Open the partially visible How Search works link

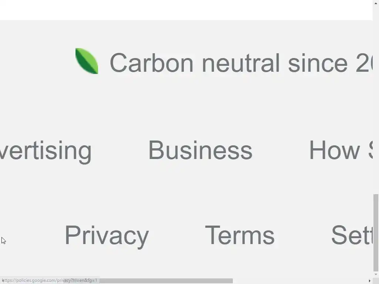tap(341, 151)
